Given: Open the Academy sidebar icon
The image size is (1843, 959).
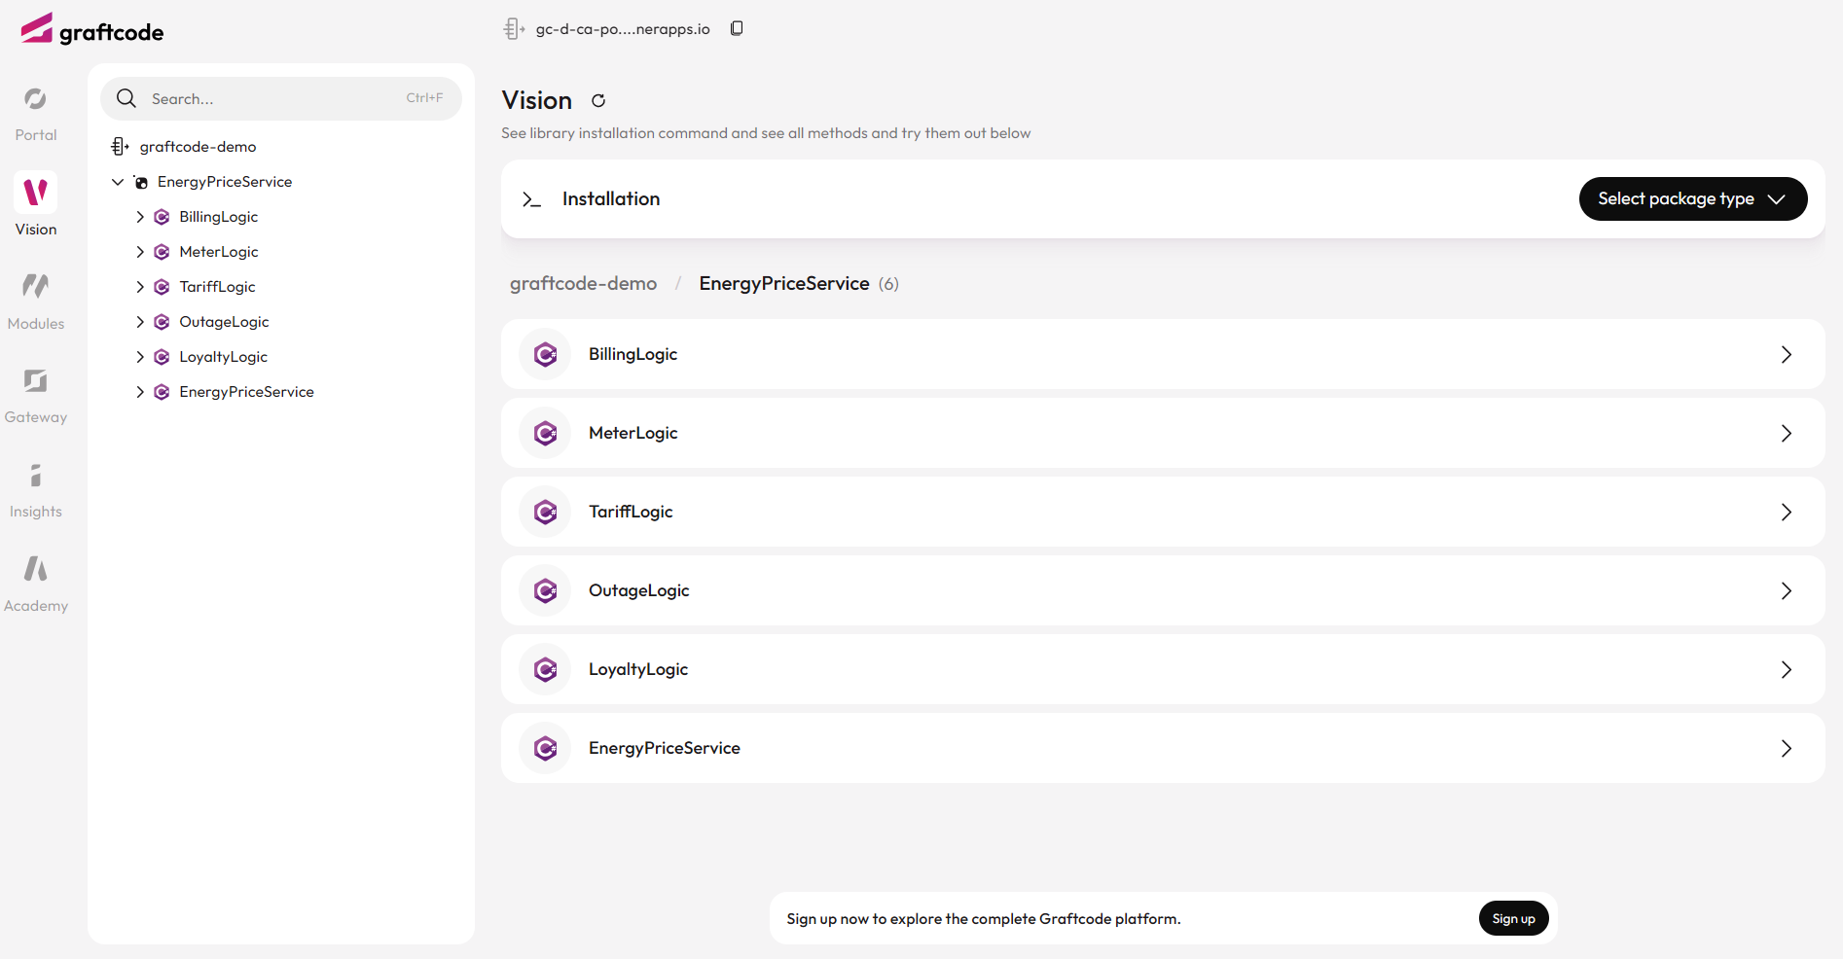Looking at the screenshot, I should (36, 569).
